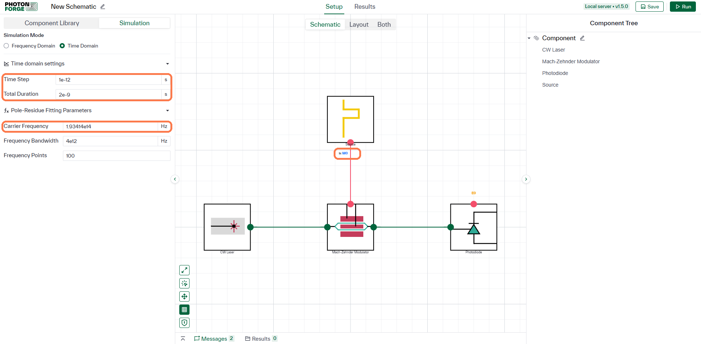Edit the New Schematic name pencil icon
Image resolution: width=701 pixels, height=344 pixels.
pyautogui.click(x=103, y=7)
